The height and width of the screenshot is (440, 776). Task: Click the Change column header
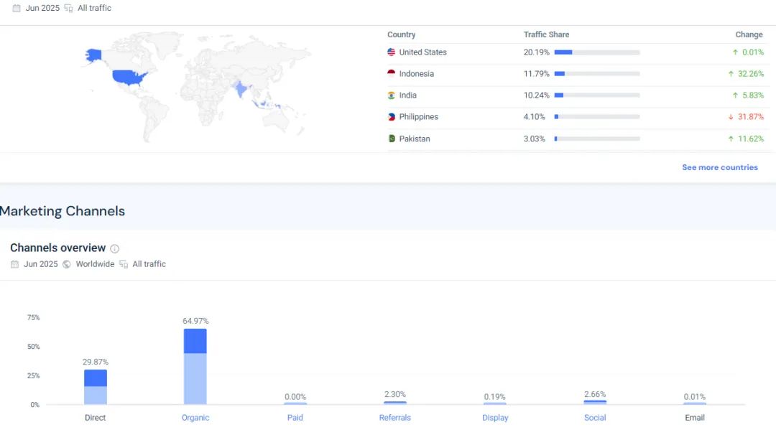click(749, 34)
